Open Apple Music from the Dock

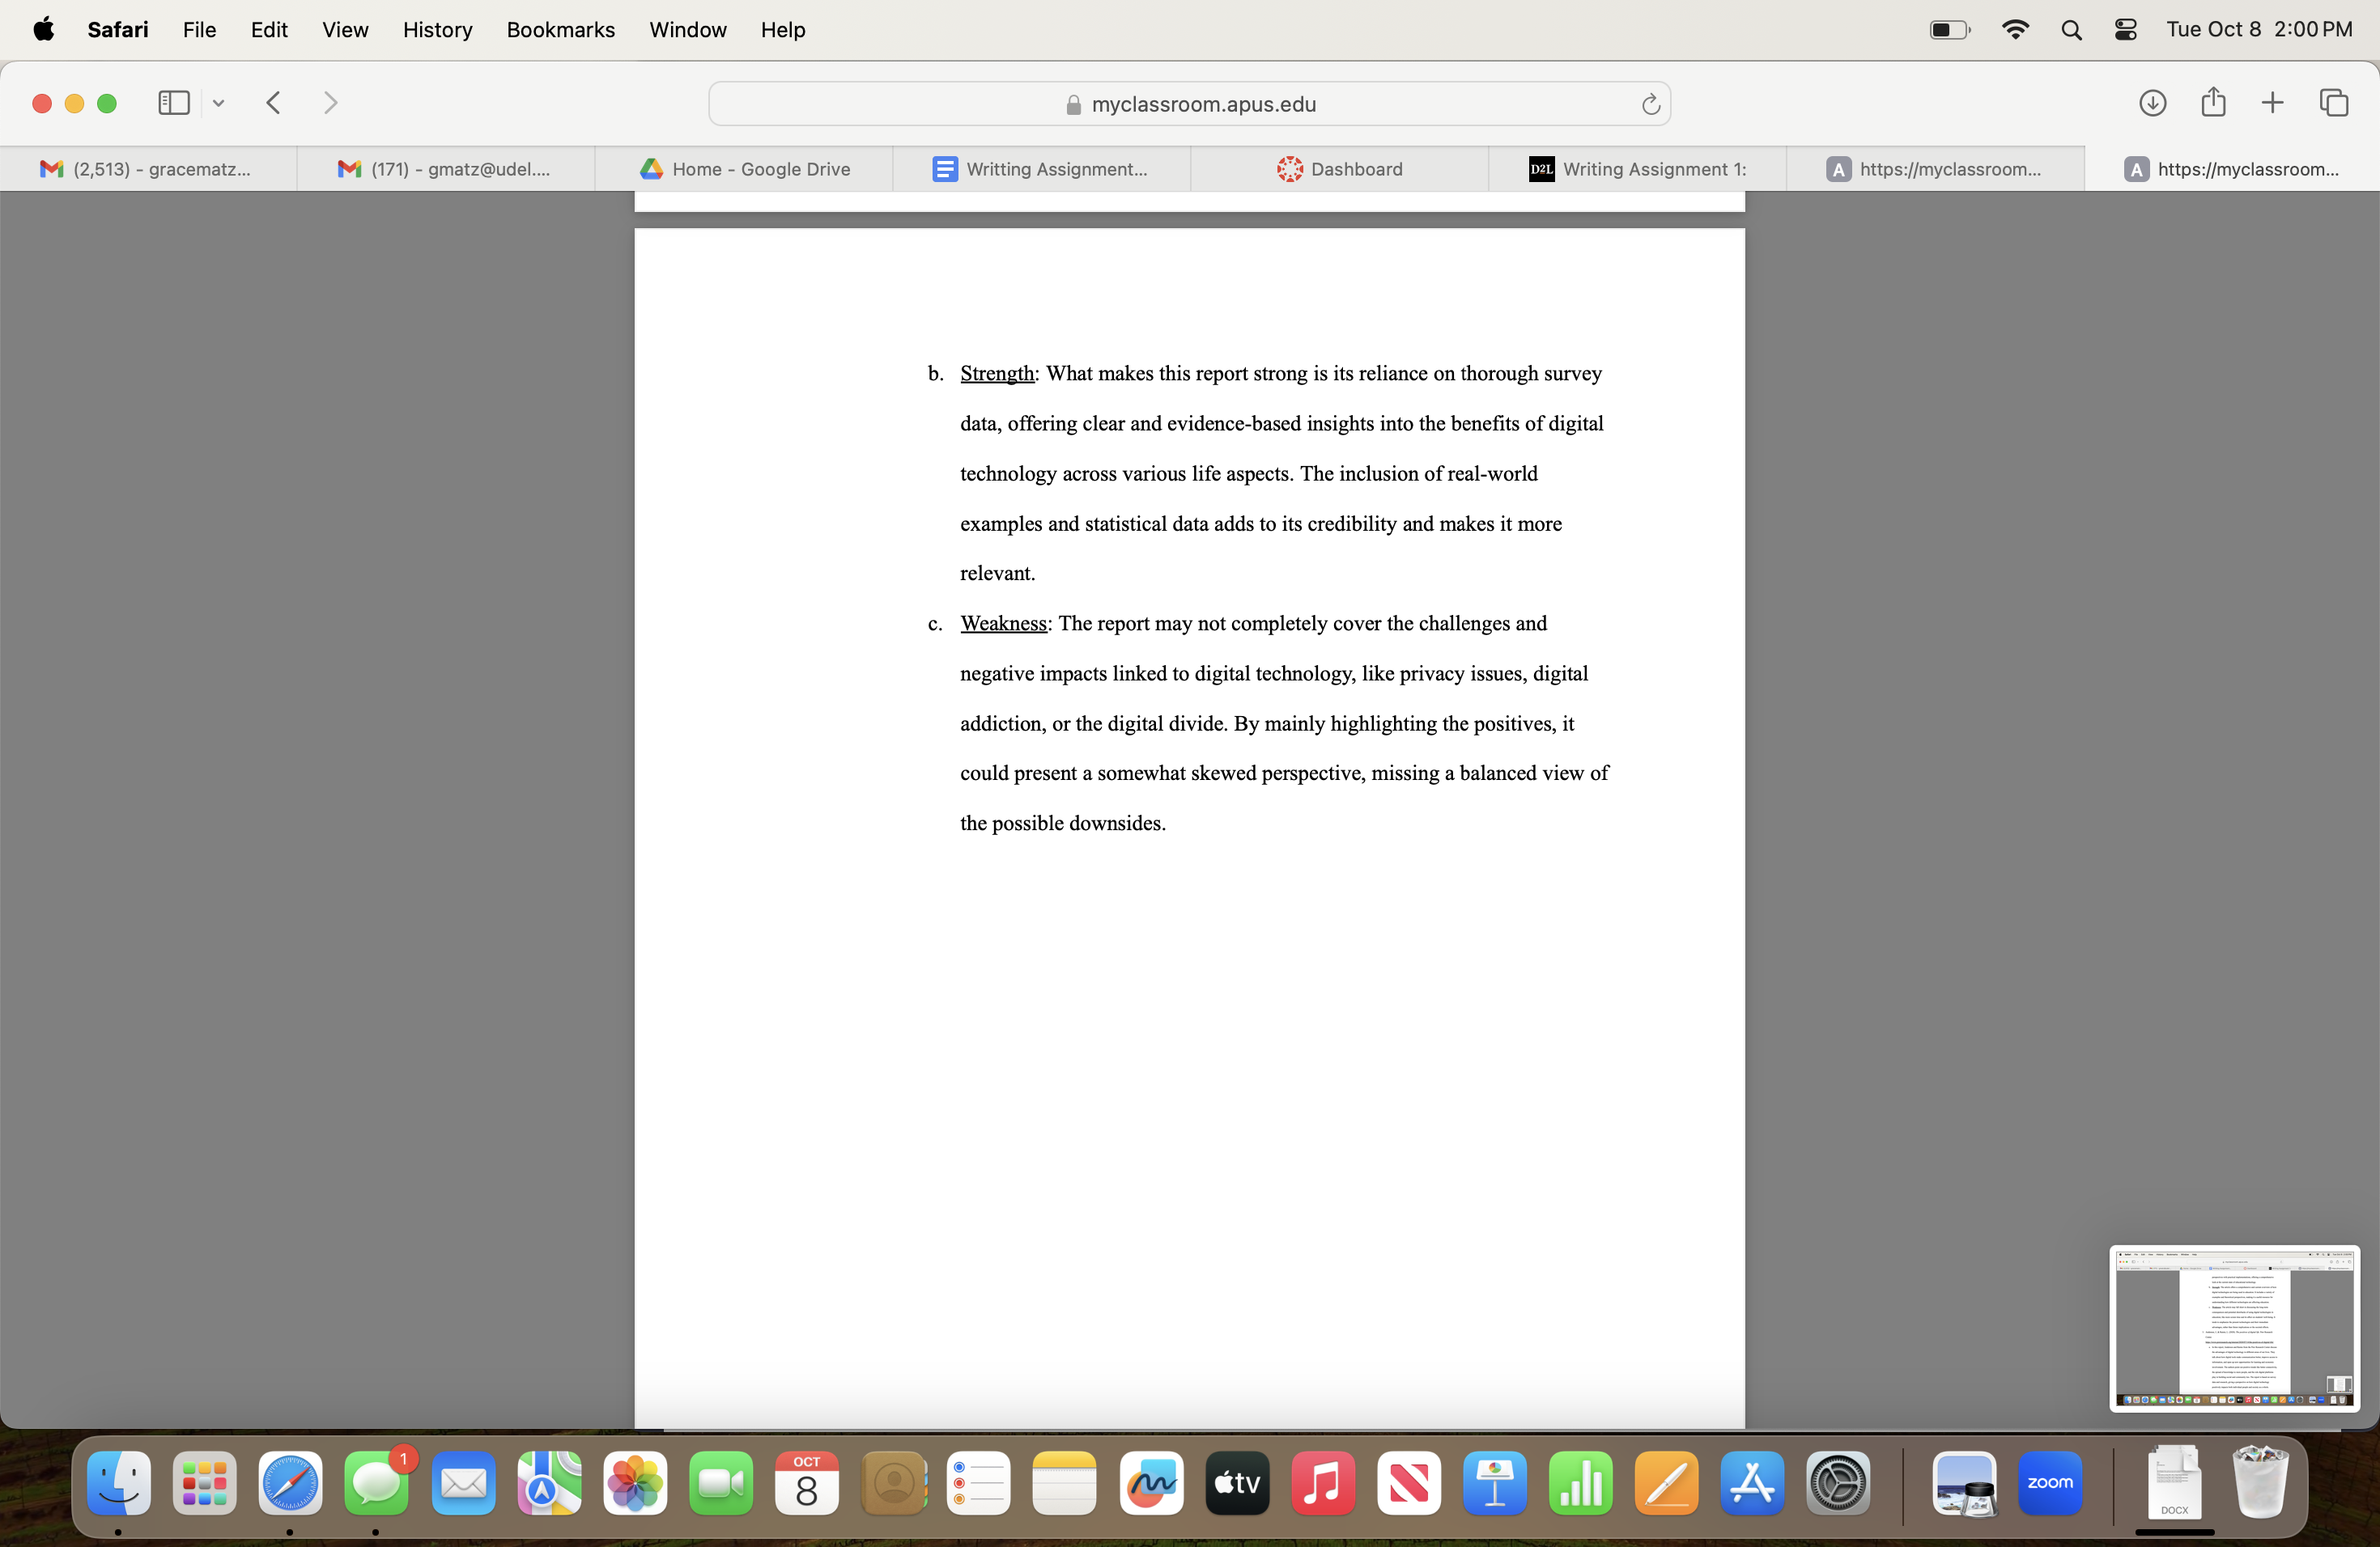1322,1483
